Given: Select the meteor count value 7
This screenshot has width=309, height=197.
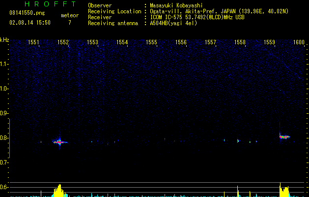Looking at the screenshot, I should pyautogui.click(x=70, y=23).
